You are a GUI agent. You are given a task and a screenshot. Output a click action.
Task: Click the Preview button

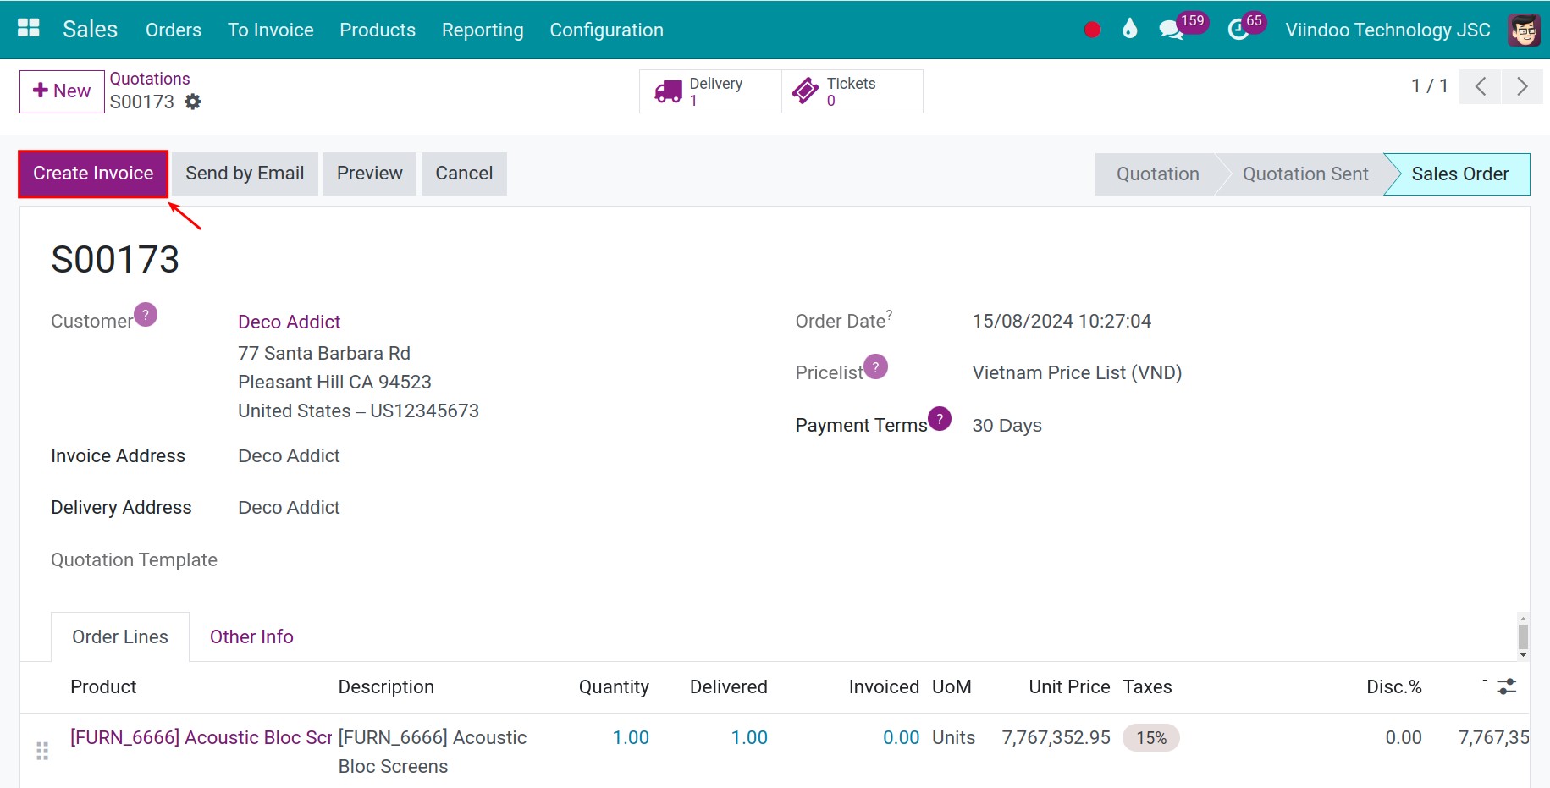click(x=370, y=174)
